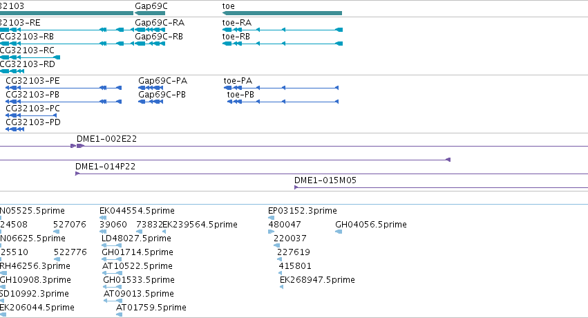Image resolution: width=588 pixels, height=318 pixels.
Task: Select the AT01759.5prime EST label
Action: point(151,308)
